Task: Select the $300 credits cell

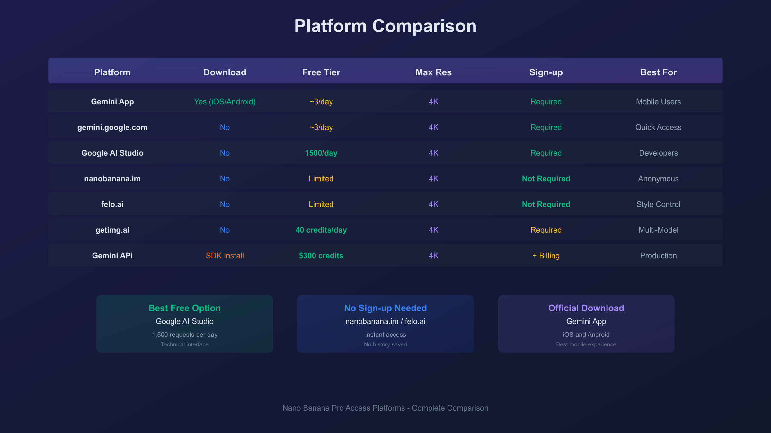Action: [x=321, y=256]
